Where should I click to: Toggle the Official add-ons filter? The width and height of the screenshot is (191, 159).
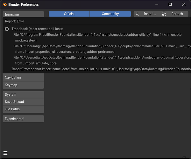click(69, 14)
